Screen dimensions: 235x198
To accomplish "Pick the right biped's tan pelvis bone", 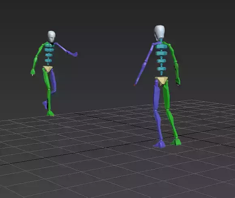I will click(x=162, y=81).
